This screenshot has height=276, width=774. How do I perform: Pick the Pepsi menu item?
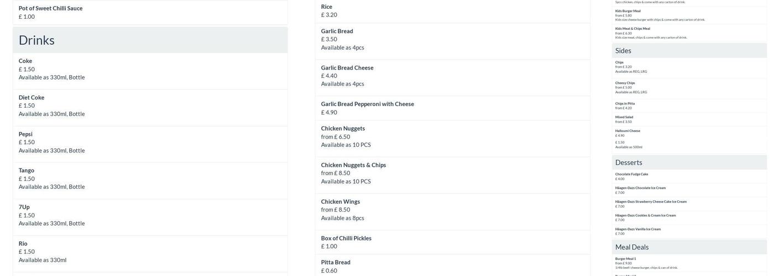pyautogui.click(x=25, y=134)
